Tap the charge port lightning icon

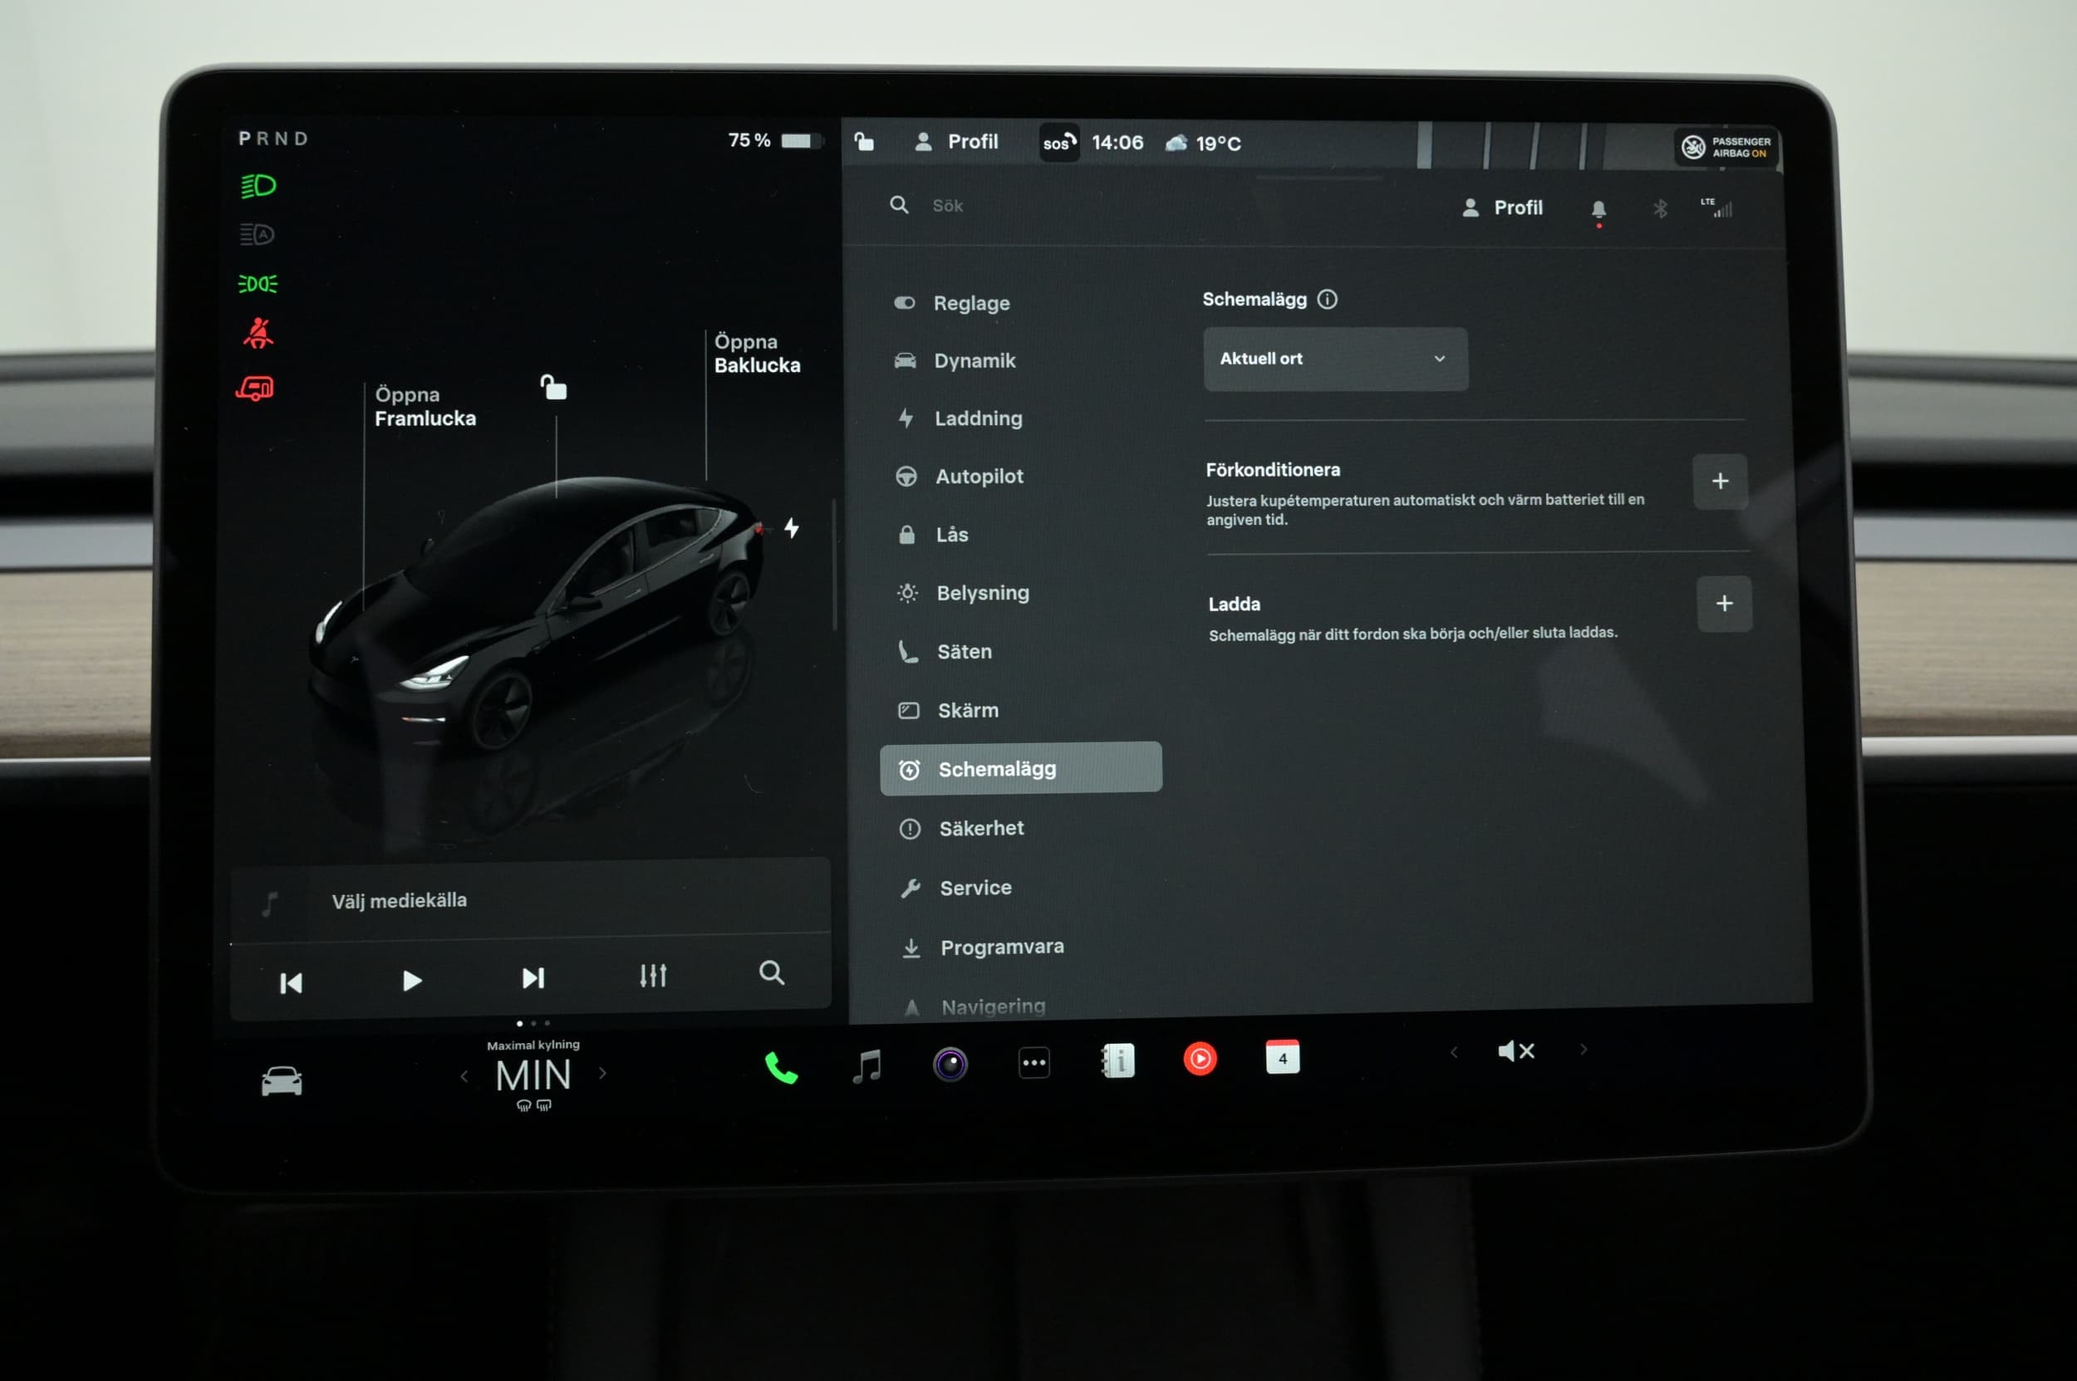tap(791, 527)
